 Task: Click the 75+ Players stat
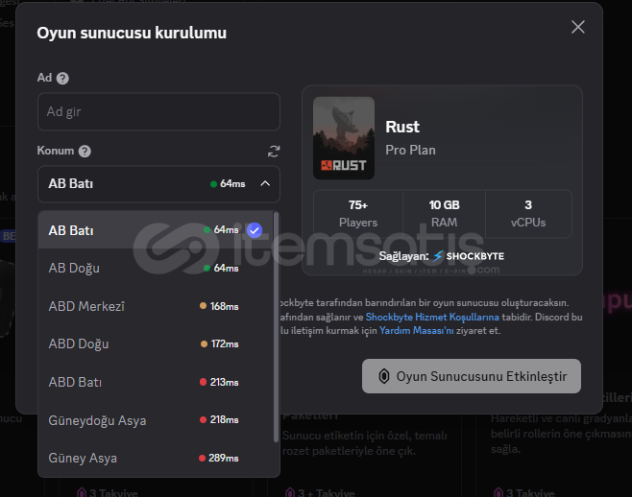358,213
